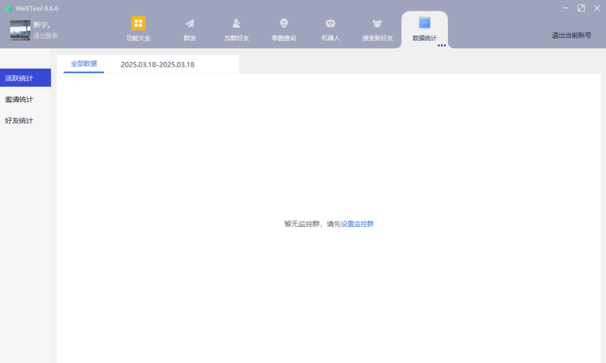Viewport: 606px width, 363px height.
Task: Open the 机器人 robot icon
Action: pos(330,24)
